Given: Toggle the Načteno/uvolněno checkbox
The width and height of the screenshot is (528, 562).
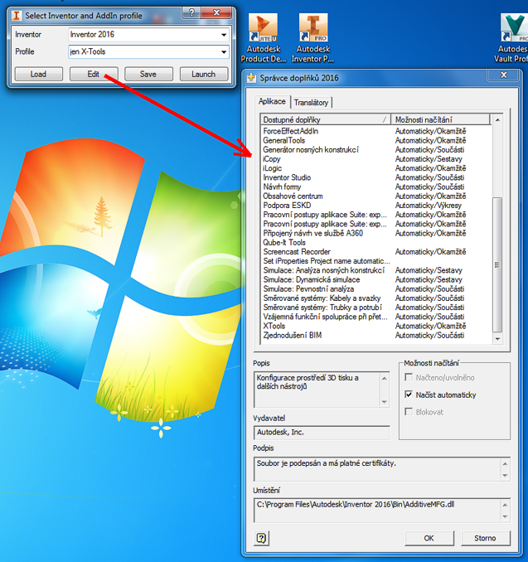Looking at the screenshot, I should (409, 377).
